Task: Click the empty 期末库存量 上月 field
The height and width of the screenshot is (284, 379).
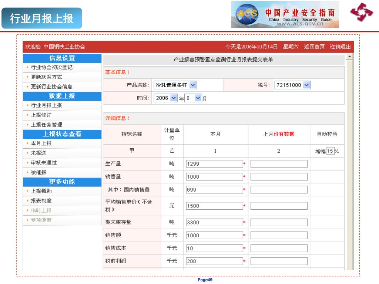Action: coord(279,222)
